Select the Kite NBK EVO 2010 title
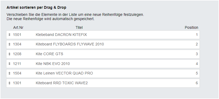Screen dimensions: 219x99 [x=53, y=64]
